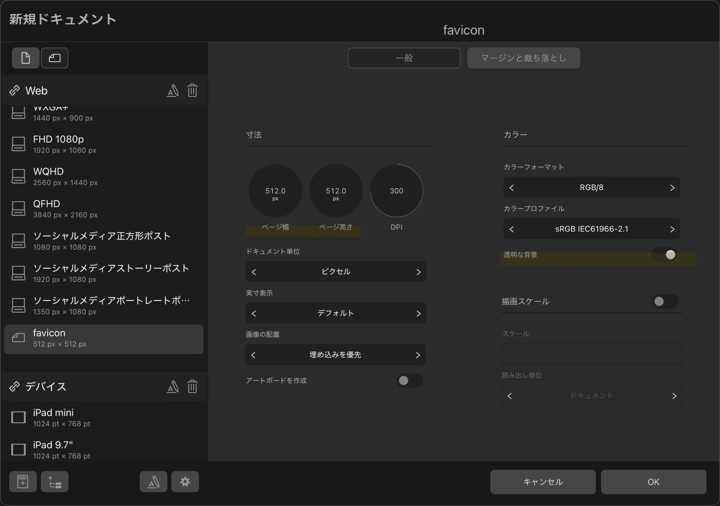The height and width of the screenshot is (506, 720).
Task: Click the iPad 9.7" preset icon
Action: [18, 450]
